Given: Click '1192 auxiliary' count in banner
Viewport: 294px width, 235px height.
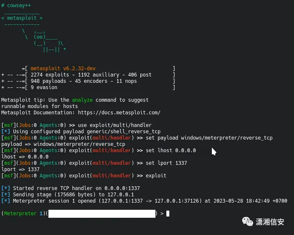Looking at the screenshot, I should click(99, 75).
